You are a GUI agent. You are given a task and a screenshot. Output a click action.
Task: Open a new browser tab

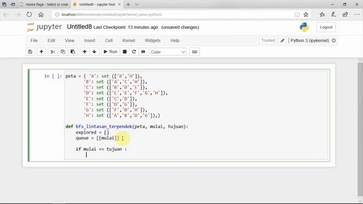click(128, 5)
